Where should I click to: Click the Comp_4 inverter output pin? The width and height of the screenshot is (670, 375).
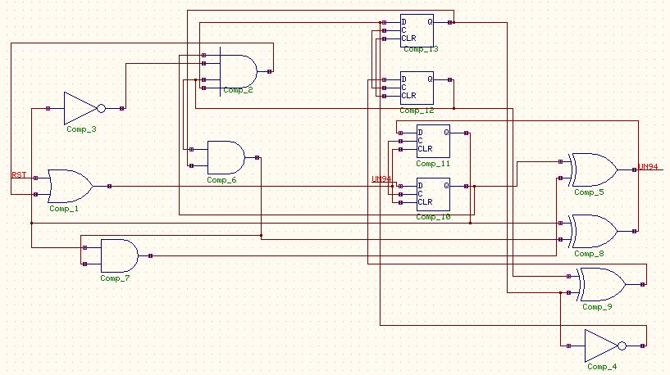[642, 346]
